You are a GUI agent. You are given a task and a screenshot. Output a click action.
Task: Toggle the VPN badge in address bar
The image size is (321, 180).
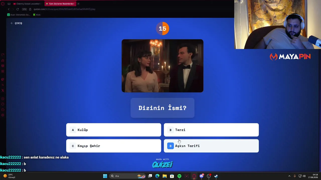(24, 9)
